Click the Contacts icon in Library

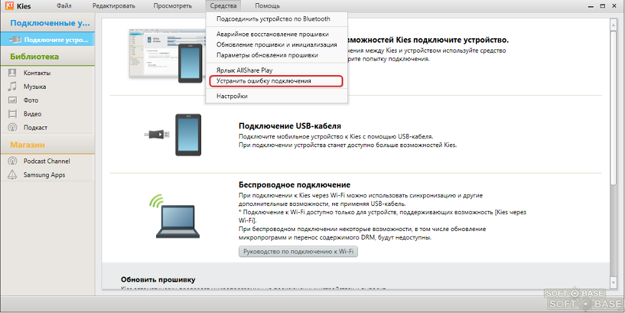pos(13,73)
